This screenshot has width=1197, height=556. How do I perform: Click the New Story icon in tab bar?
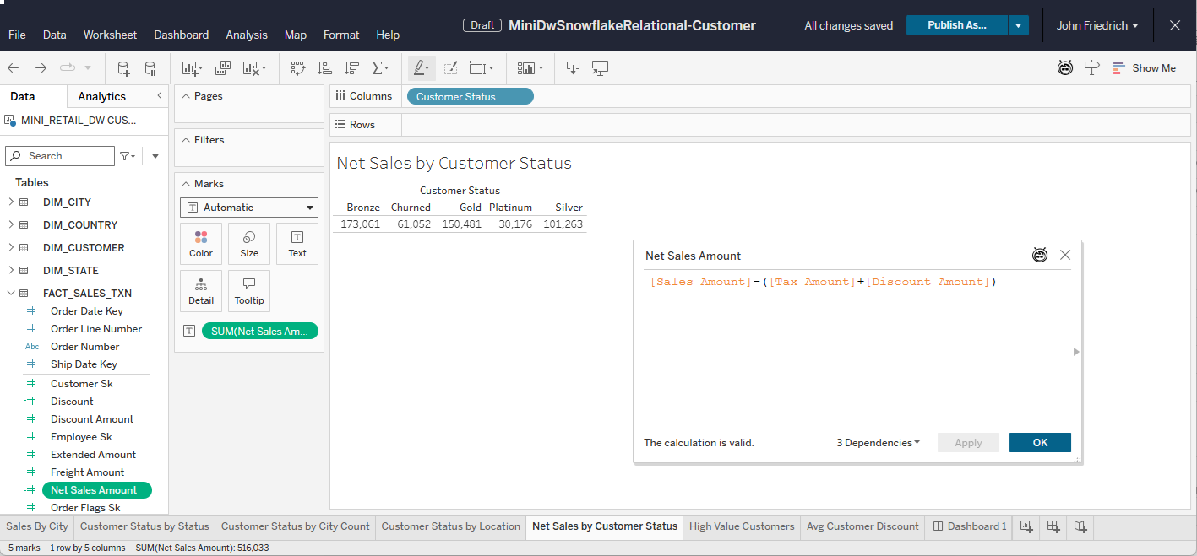pyautogui.click(x=1080, y=526)
